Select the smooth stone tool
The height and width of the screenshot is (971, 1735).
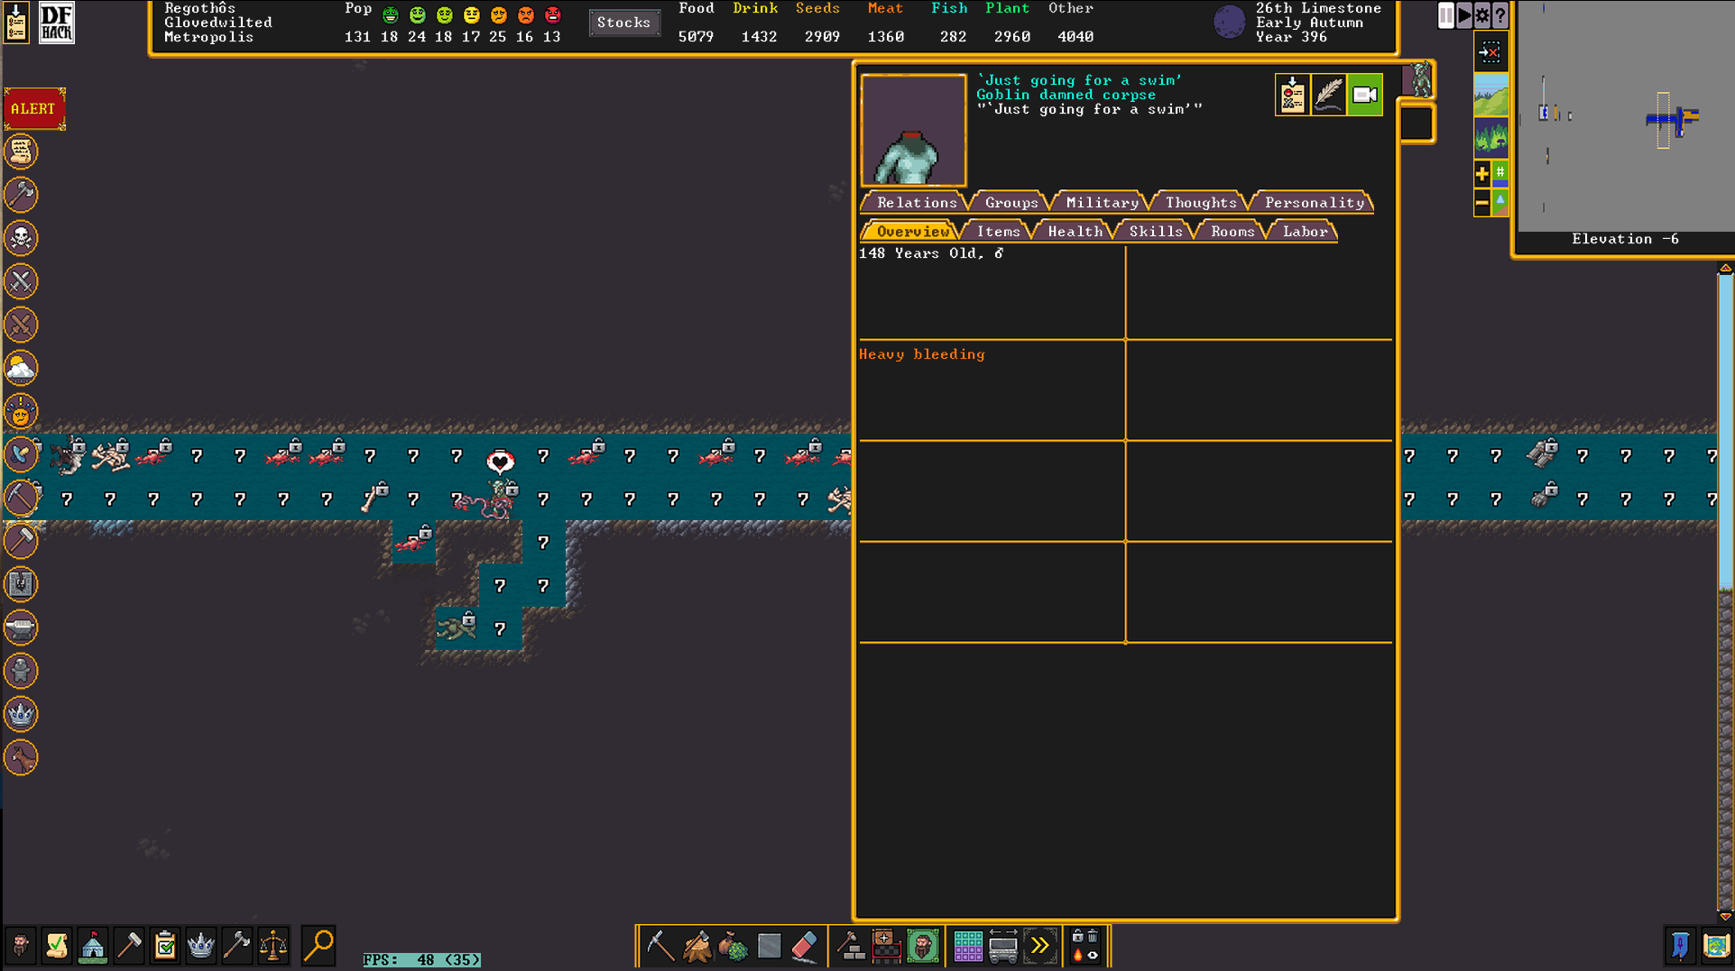(769, 947)
